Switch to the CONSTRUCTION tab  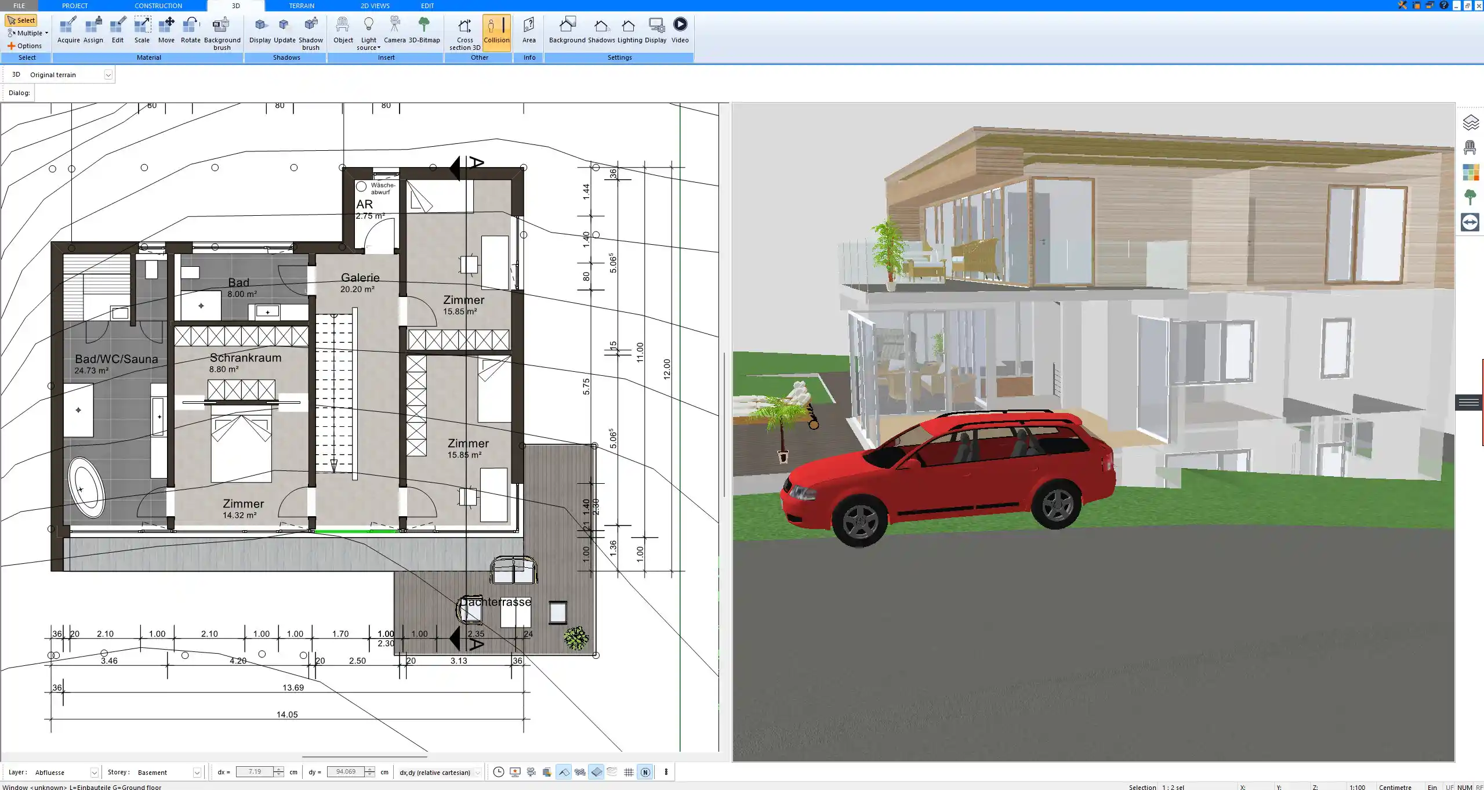tap(158, 5)
